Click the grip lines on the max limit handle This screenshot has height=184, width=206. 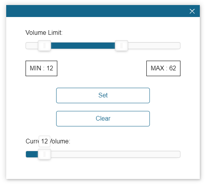[x=122, y=46]
